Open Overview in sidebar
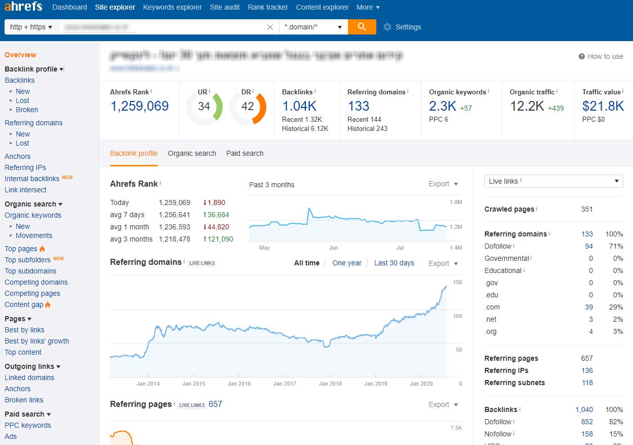This screenshot has height=445, width=633. [x=20, y=55]
